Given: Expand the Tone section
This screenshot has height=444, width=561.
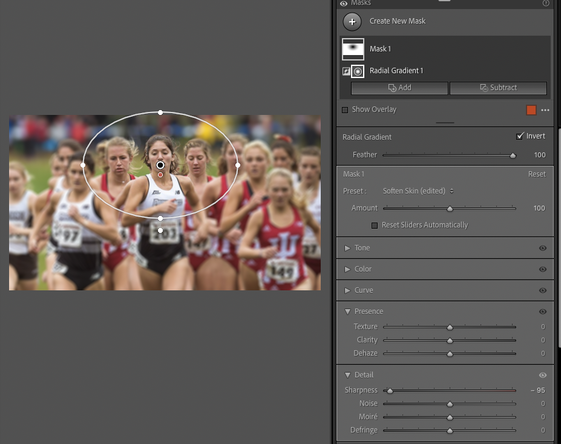Looking at the screenshot, I should (348, 248).
